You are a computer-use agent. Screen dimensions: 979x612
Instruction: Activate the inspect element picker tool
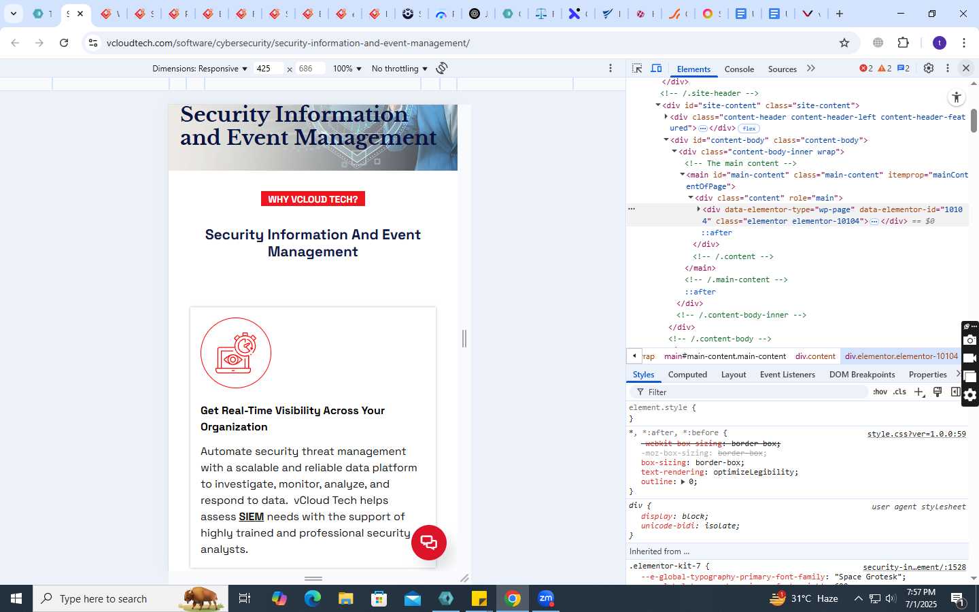(x=637, y=69)
